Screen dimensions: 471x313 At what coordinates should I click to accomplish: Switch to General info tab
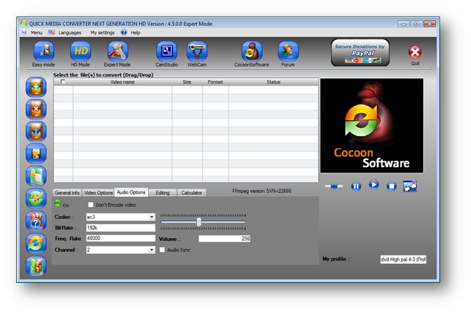coord(67,193)
